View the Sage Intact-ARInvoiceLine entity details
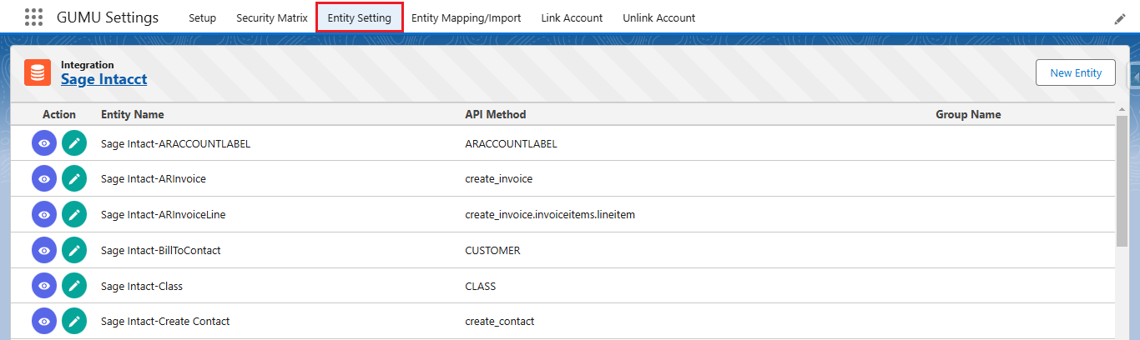Screen dimensions: 1140x340 tap(44, 214)
